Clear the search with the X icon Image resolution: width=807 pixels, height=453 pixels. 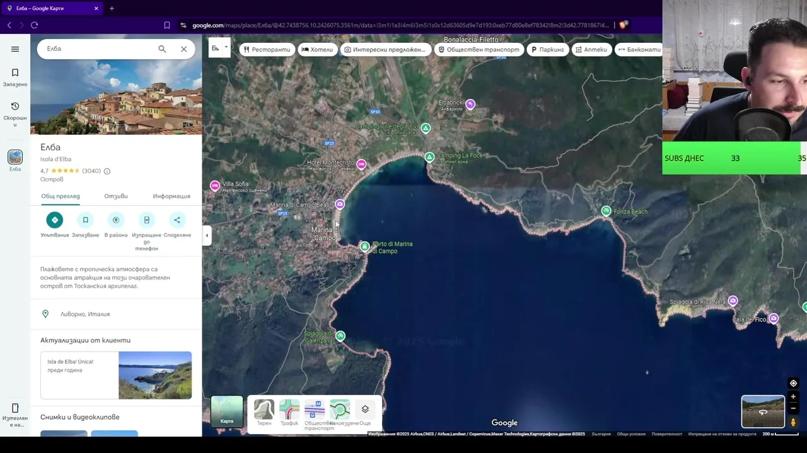183,49
